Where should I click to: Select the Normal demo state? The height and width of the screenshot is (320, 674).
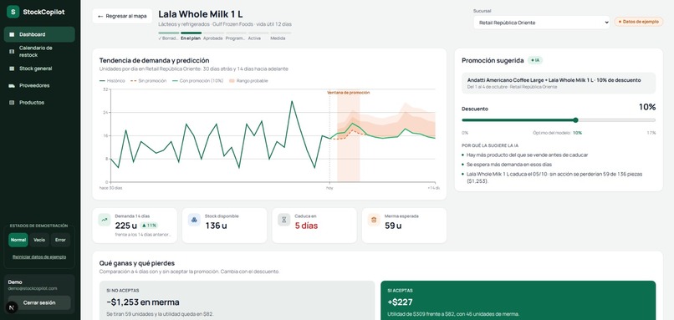[18, 240]
